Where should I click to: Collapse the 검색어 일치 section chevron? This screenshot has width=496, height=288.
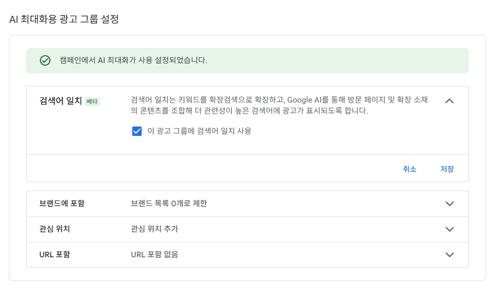pos(450,101)
